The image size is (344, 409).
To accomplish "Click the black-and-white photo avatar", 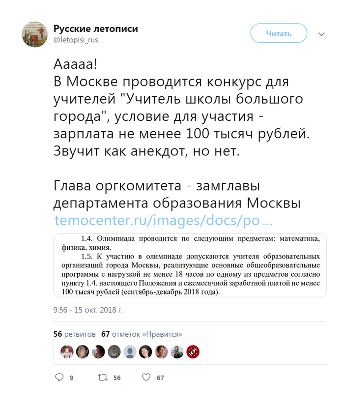I will click(177, 351).
